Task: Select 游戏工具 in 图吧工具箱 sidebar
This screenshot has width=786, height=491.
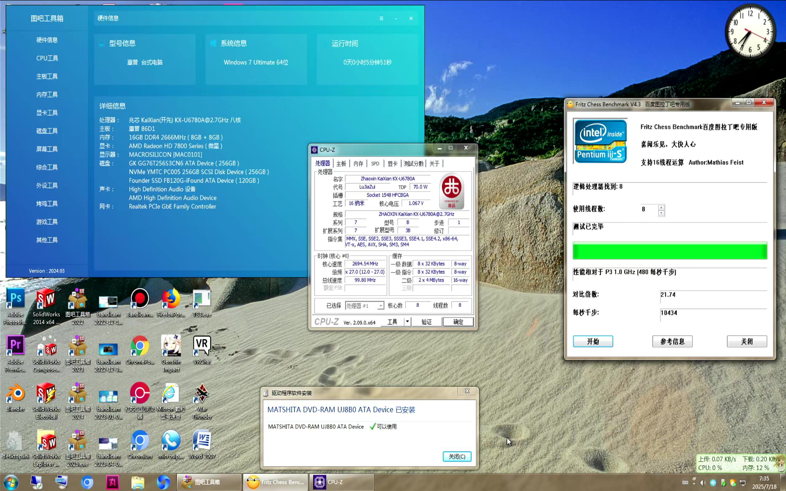Action: [x=47, y=222]
